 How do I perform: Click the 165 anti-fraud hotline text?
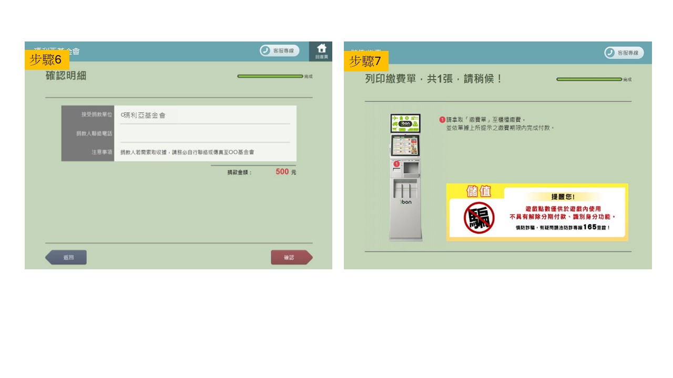pyautogui.click(x=589, y=227)
